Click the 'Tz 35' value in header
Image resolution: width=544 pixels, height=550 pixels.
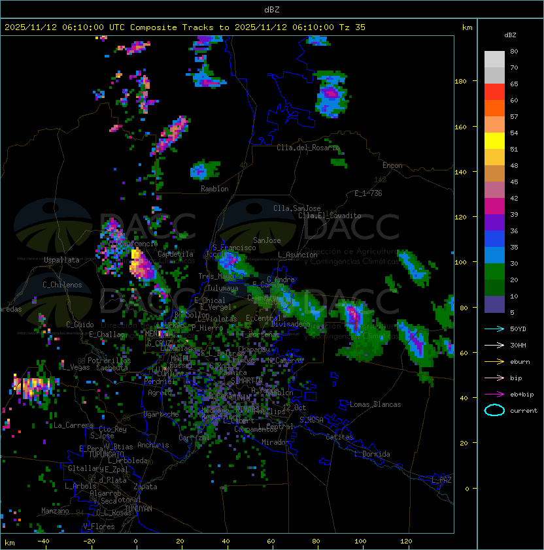[352, 27]
